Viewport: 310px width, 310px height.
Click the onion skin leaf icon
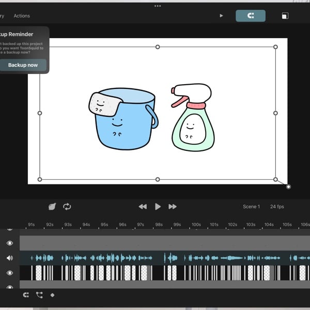[x=52, y=207]
